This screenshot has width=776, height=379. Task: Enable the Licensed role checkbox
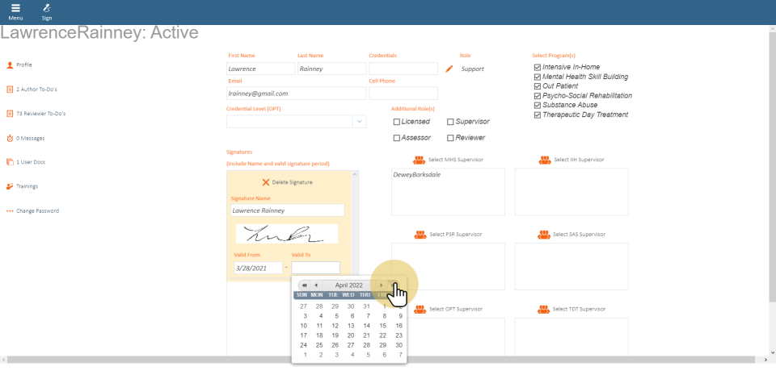click(397, 122)
